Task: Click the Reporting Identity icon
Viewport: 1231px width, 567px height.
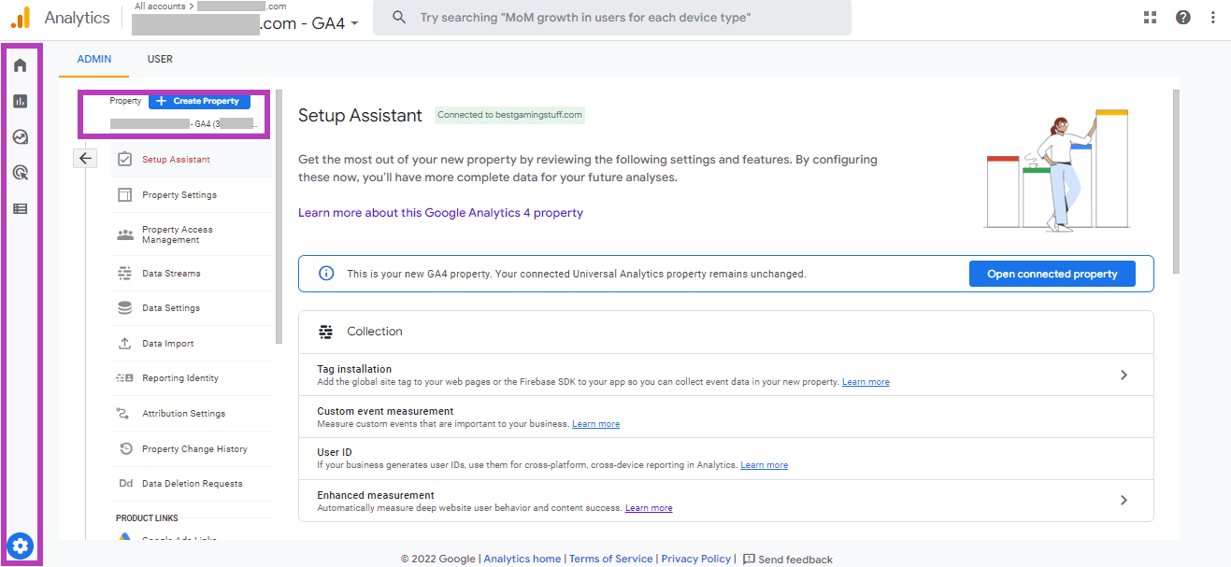Action: tap(124, 378)
